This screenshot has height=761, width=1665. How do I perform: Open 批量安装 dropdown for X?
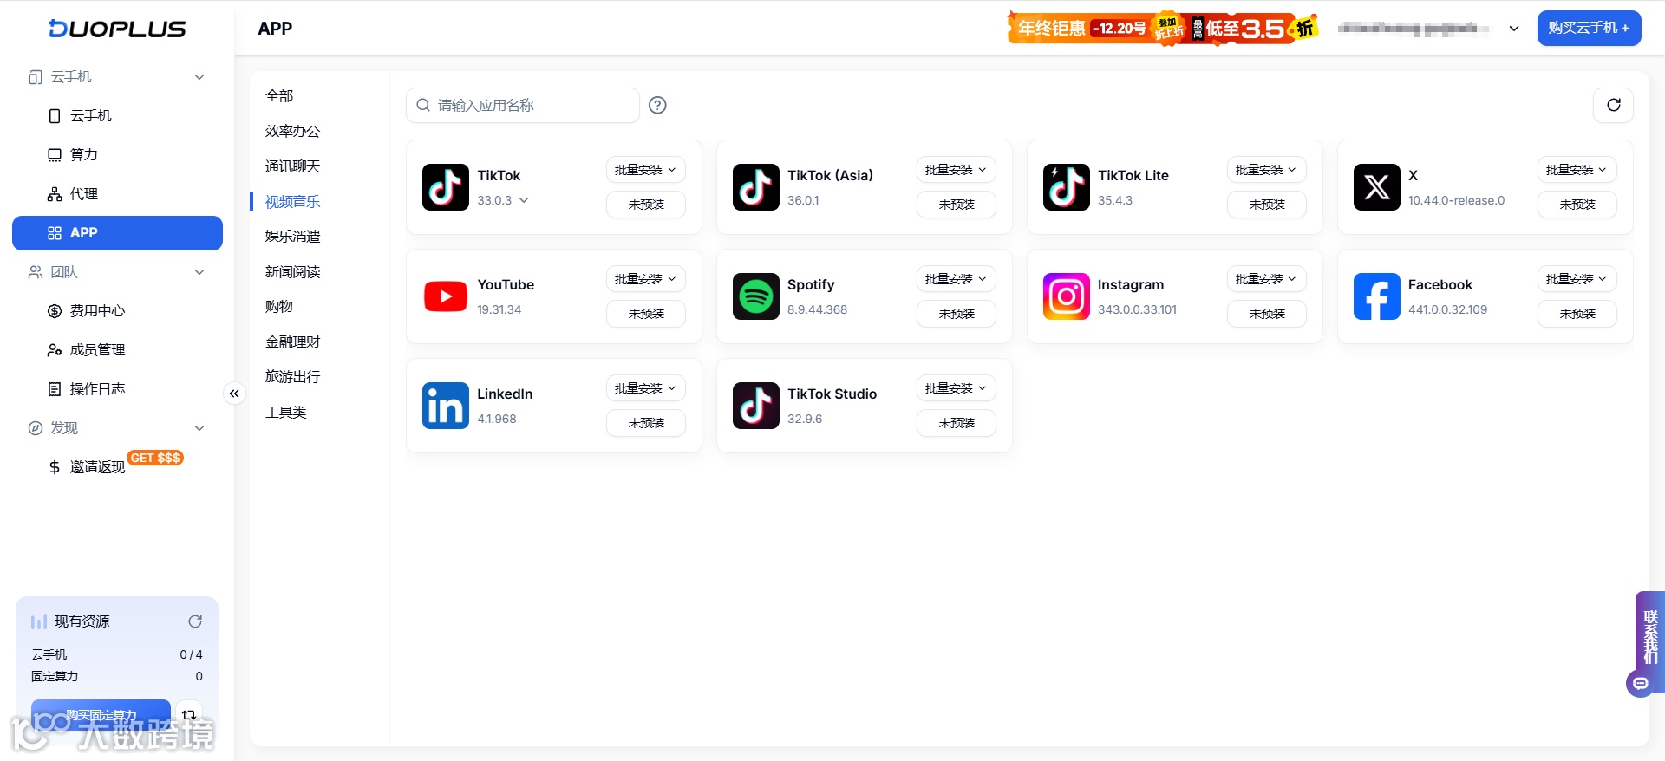(1577, 170)
